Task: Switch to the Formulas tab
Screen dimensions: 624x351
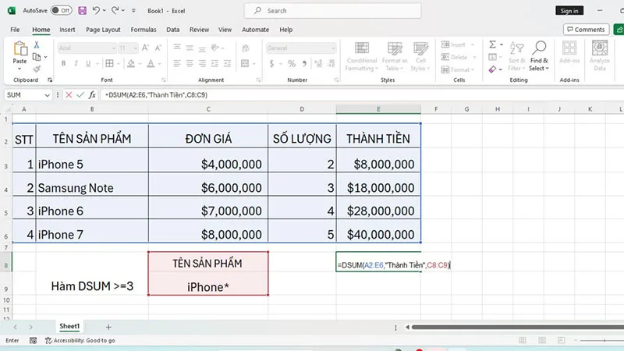Action: point(144,30)
